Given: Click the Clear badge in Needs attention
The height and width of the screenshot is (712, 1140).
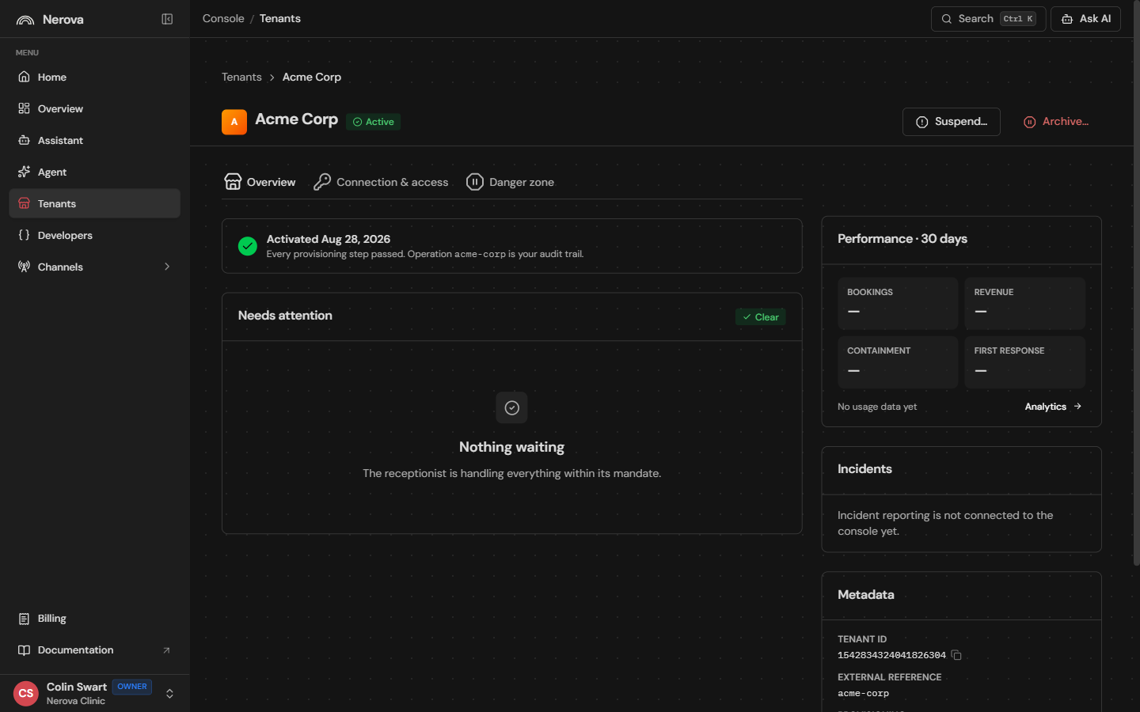Looking at the screenshot, I should click(761, 317).
